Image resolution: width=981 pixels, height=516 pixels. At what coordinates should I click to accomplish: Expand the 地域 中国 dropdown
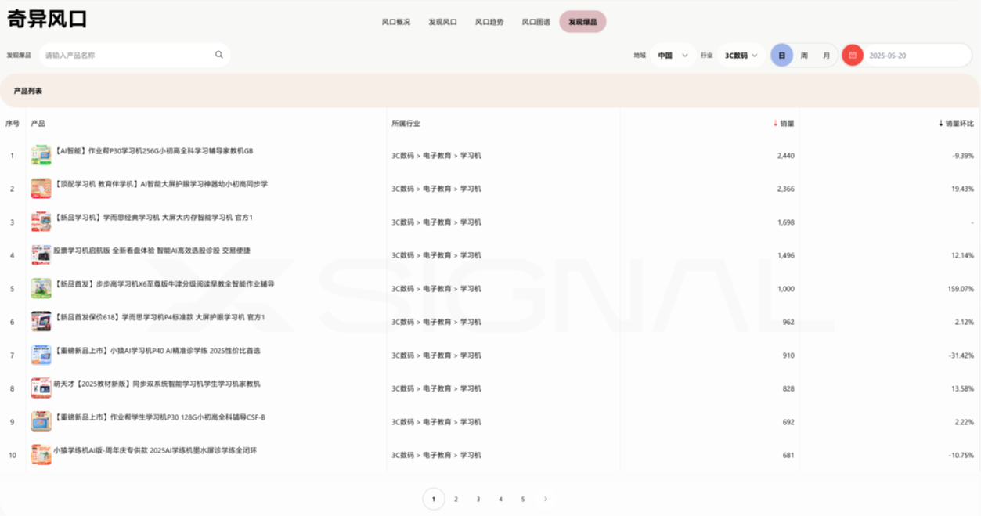coord(673,56)
